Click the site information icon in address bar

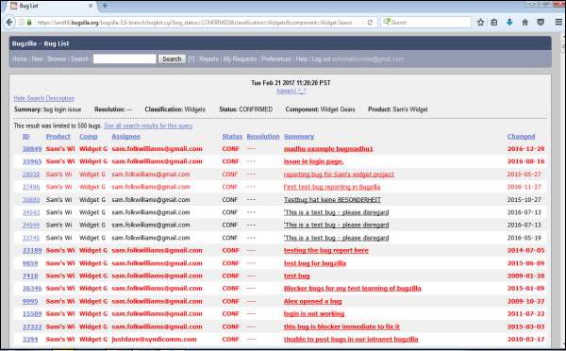[22, 23]
